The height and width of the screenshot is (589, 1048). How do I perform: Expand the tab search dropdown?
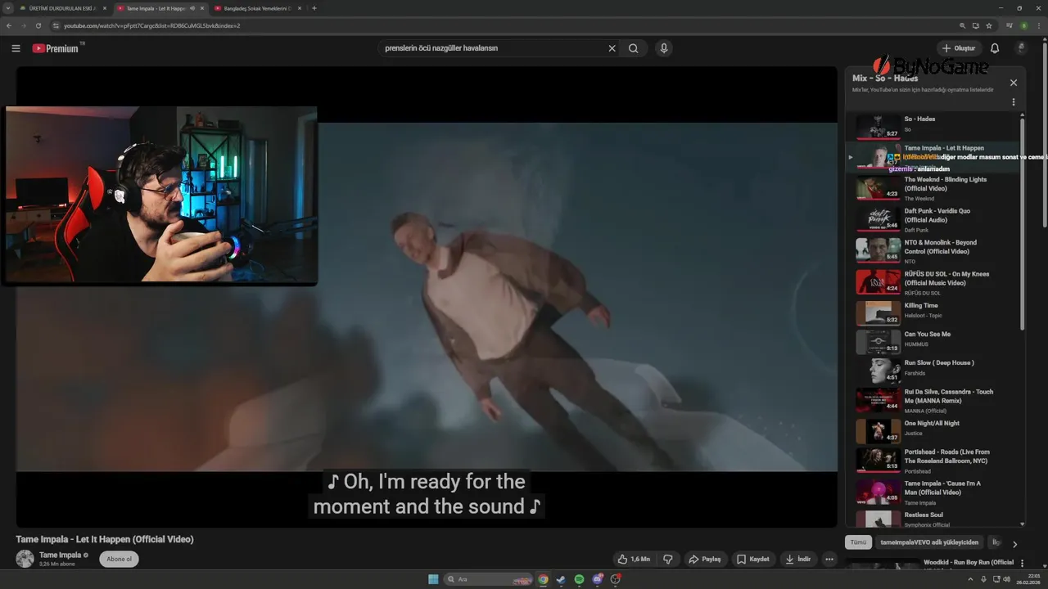(x=7, y=8)
